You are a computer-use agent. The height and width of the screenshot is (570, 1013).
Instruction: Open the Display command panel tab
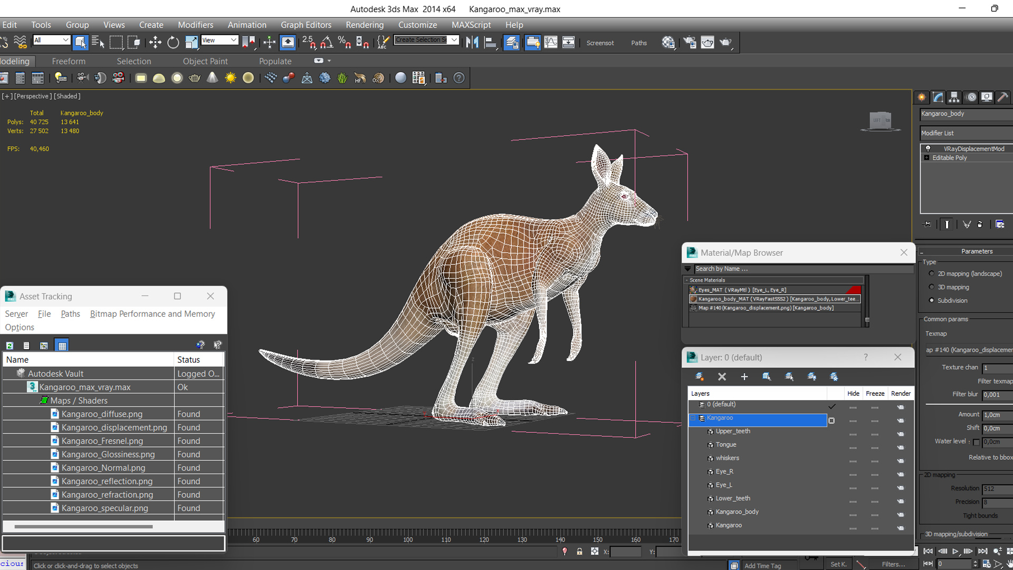point(987,97)
